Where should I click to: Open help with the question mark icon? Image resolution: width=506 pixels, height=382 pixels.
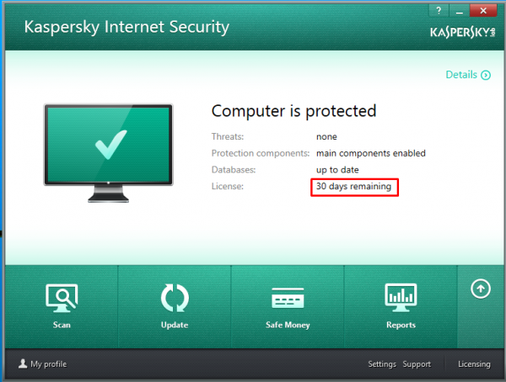[x=439, y=11]
